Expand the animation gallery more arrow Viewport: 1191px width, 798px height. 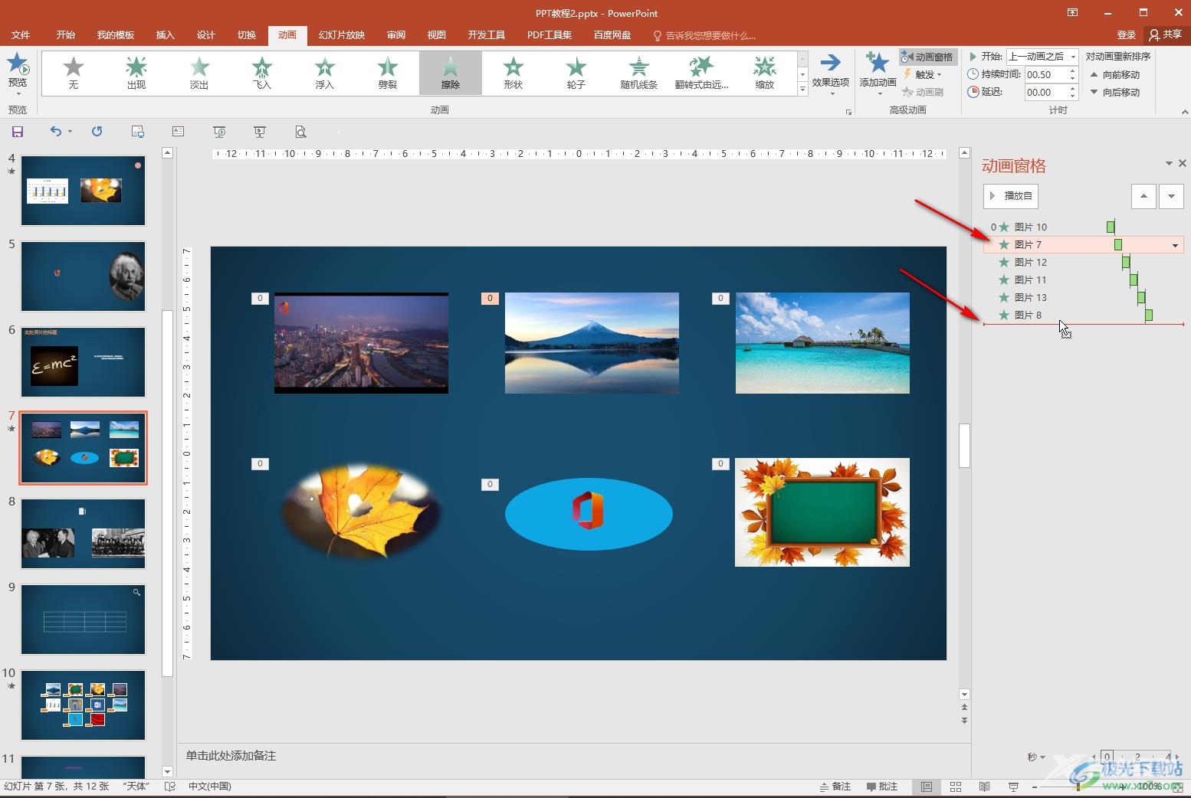802,90
